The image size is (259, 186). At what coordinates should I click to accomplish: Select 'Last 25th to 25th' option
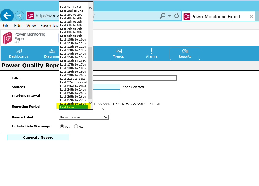74,93
